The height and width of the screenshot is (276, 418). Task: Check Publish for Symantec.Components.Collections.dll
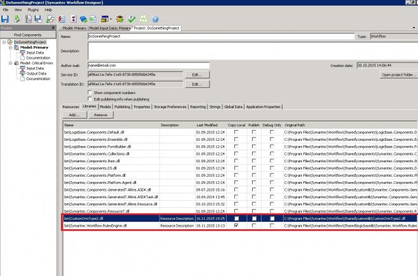pos(254,153)
